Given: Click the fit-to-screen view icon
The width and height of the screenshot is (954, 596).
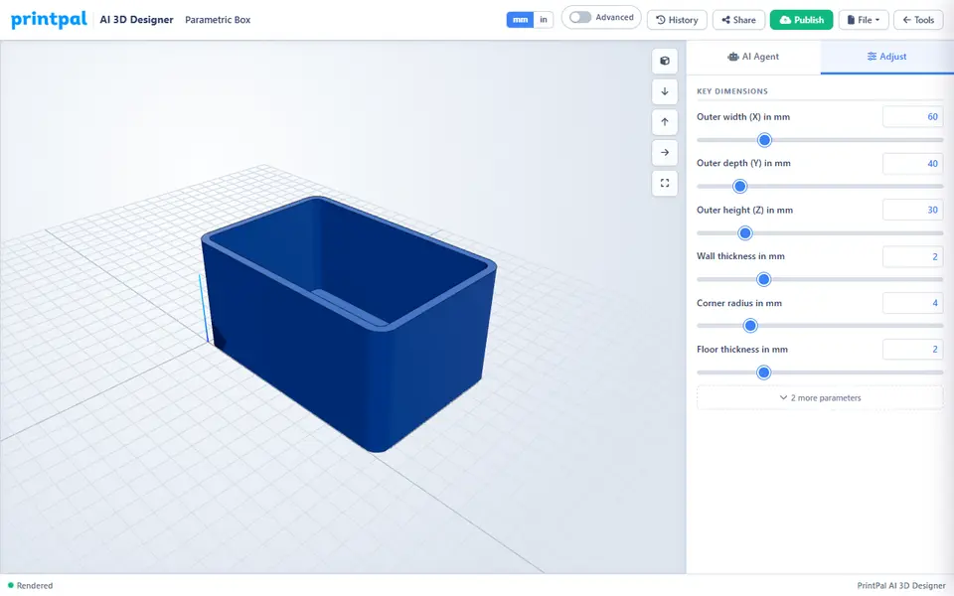Looking at the screenshot, I should pos(665,183).
